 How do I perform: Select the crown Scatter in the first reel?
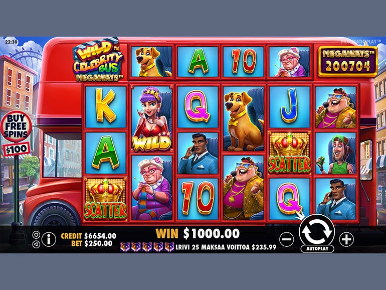click(x=105, y=199)
